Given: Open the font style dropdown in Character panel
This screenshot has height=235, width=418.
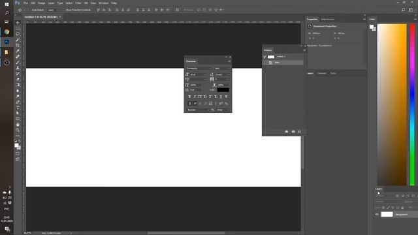Looking at the screenshot, I should pos(222,69).
